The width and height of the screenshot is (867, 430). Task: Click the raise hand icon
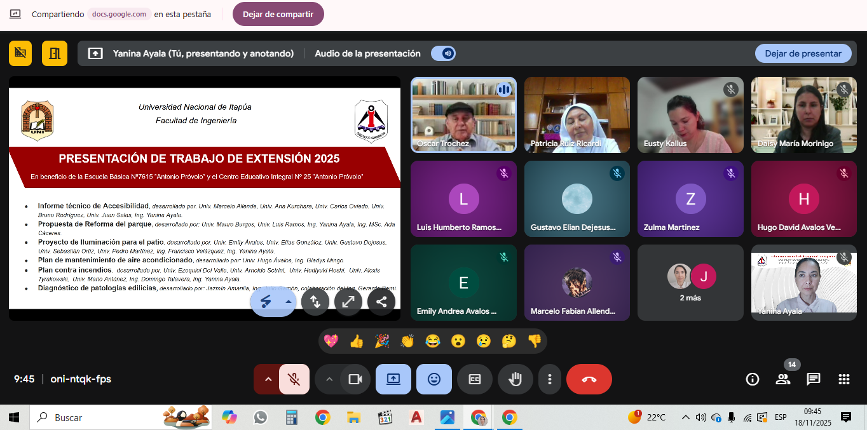515,379
